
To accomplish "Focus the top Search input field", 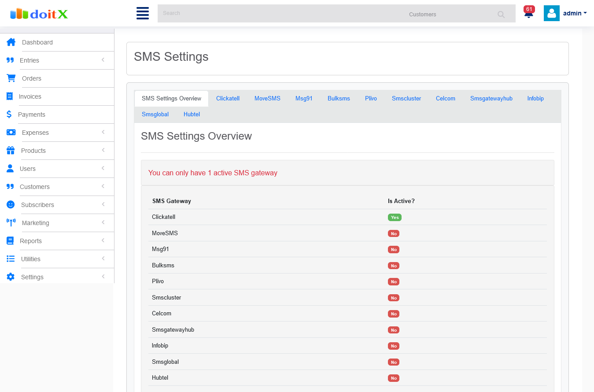I will 282,13.
